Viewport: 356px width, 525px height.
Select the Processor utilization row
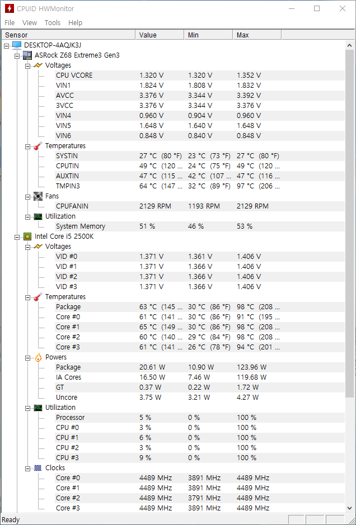pyautogui.click(x=200, y=418)
